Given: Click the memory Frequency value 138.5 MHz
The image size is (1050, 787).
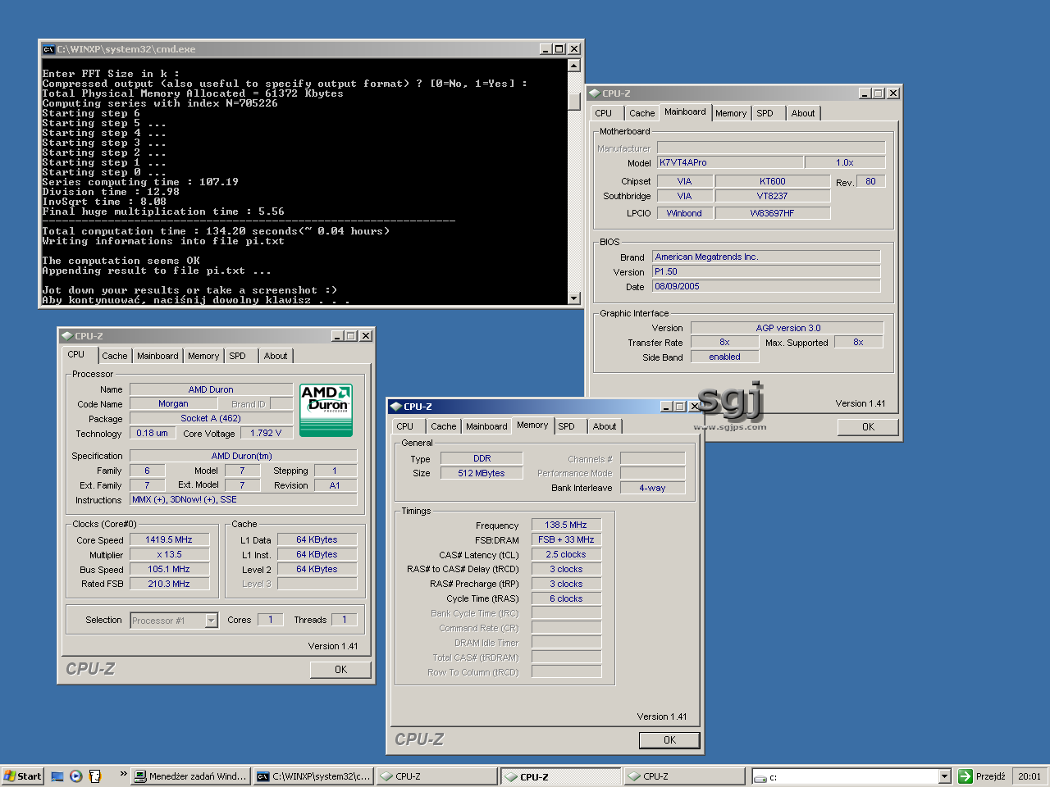Looking at the screenshot, I should click(x=566, y=525).
